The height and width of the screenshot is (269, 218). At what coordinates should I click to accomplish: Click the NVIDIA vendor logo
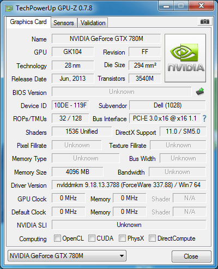[185, 58]
